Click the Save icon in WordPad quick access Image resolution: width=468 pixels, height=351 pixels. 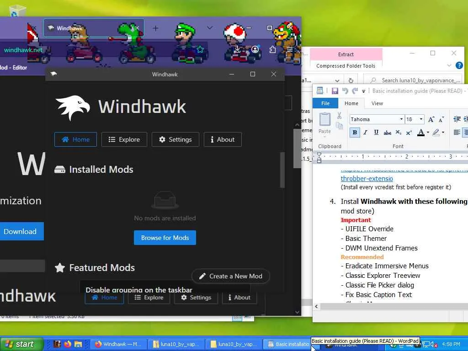tap(335, 91)
